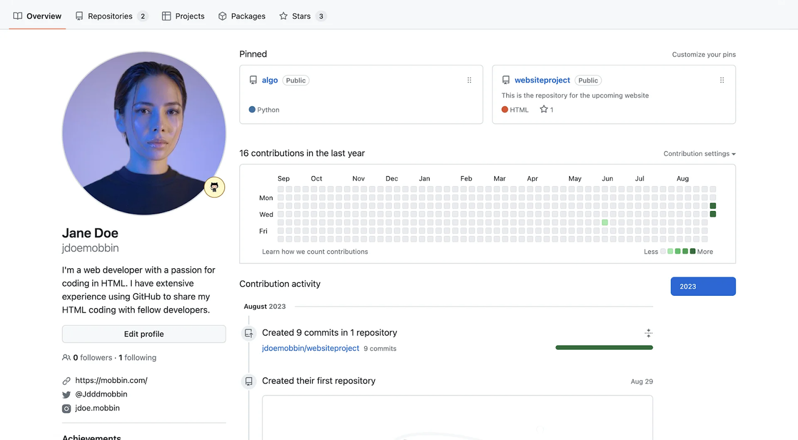Click the Aug 29 date label
This screenshot has height=440, width=798.
[642, 381]
